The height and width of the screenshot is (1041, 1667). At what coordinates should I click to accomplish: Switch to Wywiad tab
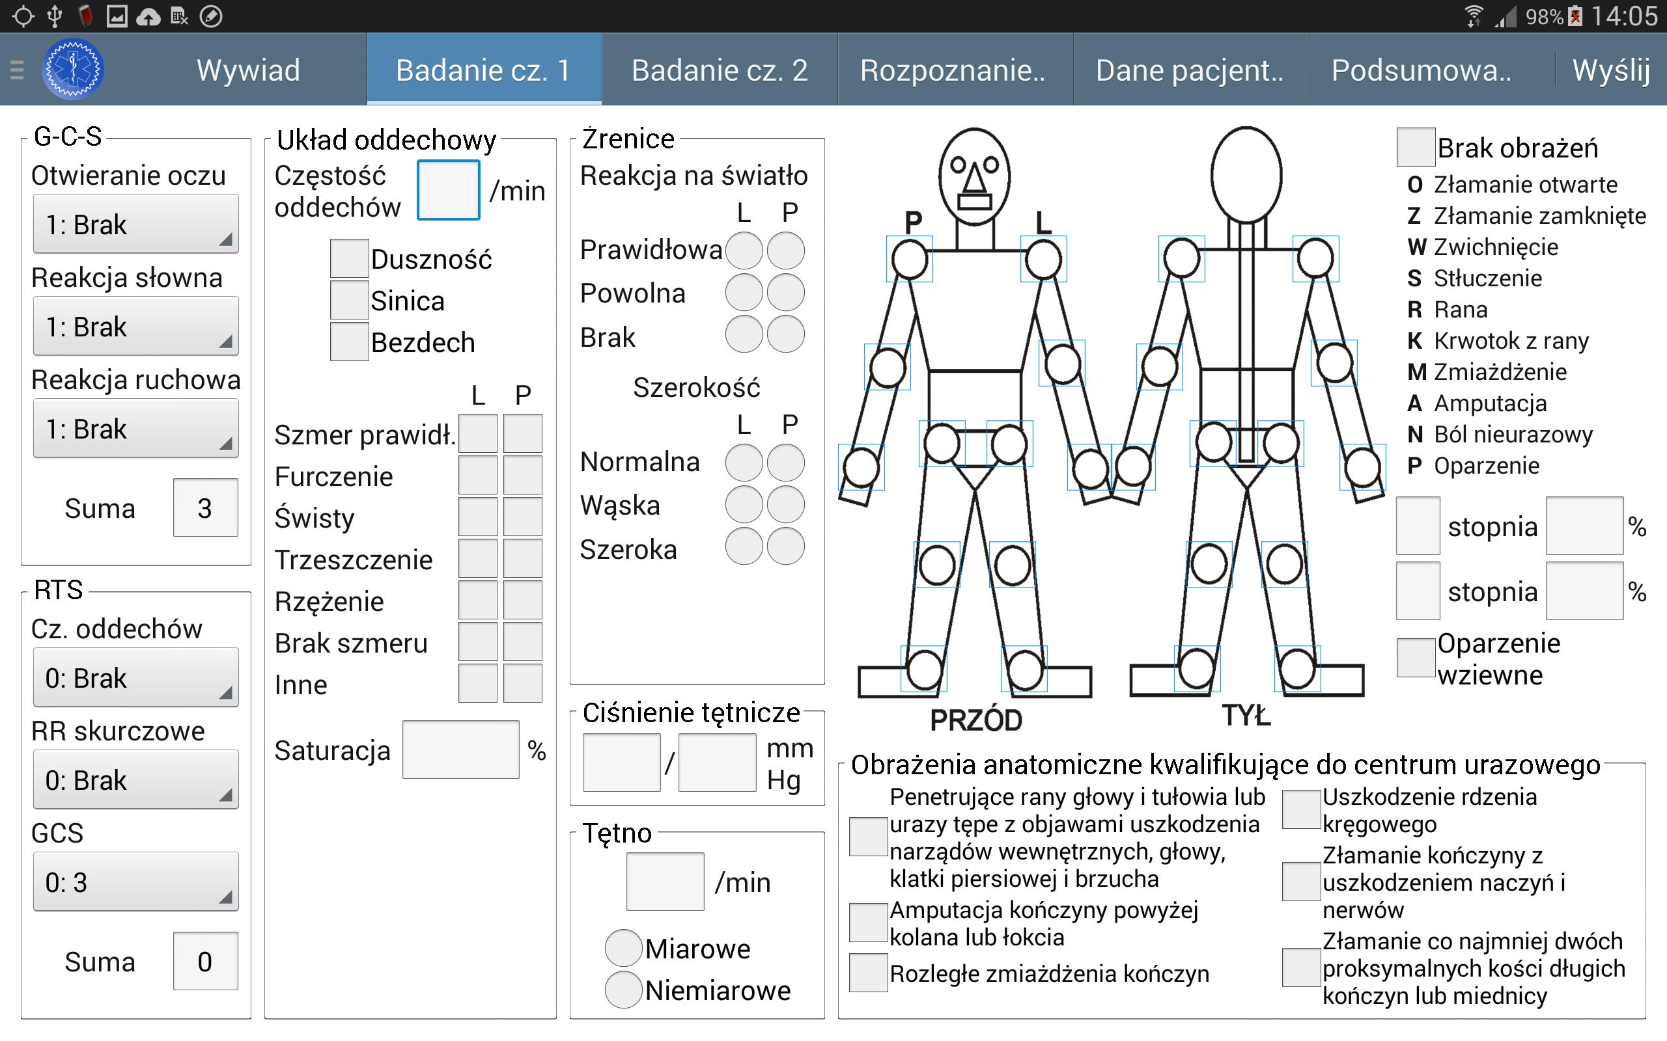click(x=248, y=70)
